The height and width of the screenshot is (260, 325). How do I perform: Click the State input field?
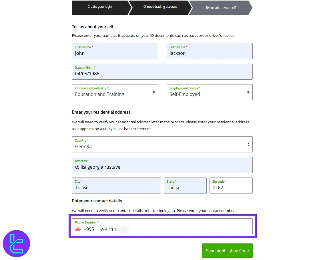(x=185, y=186)
